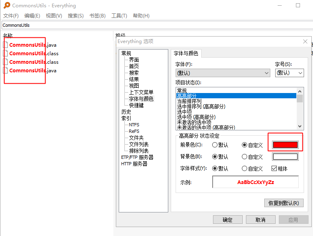Viewport: 313px width, 236px height.
Task: Open the 字号(S) size dropdown
Action: [289, 73]
